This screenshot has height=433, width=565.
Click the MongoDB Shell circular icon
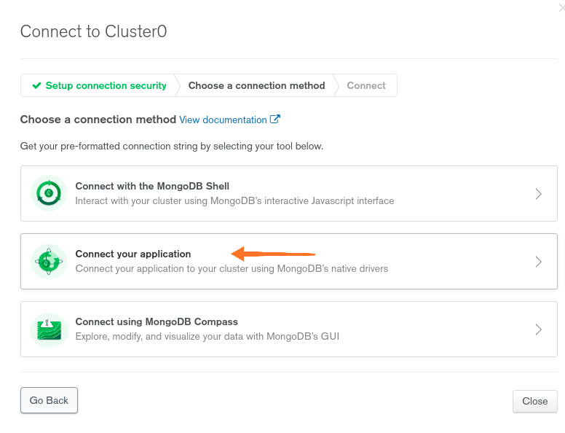coord(49,193)
